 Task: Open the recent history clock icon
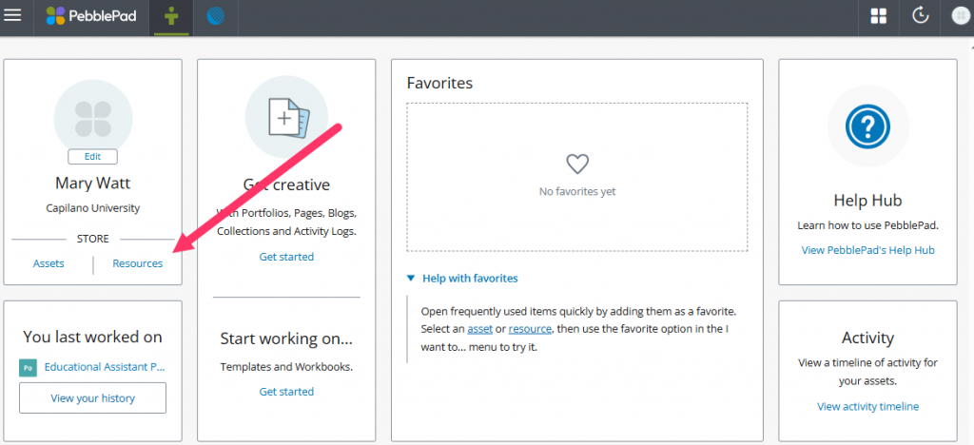click(920, 16)
